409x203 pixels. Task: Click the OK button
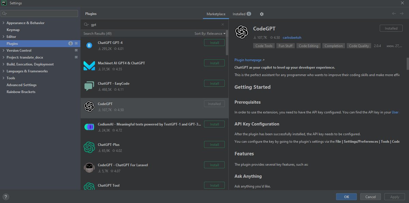point(346,197)
